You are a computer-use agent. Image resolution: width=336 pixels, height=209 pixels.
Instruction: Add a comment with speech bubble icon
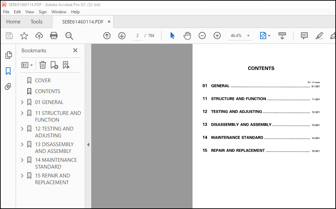(304, 36)
